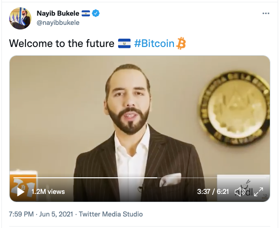Click the Twitter Media Studio source link
Image resolution: width=280 pixels, height=228 pixels.
coord(111,214)
